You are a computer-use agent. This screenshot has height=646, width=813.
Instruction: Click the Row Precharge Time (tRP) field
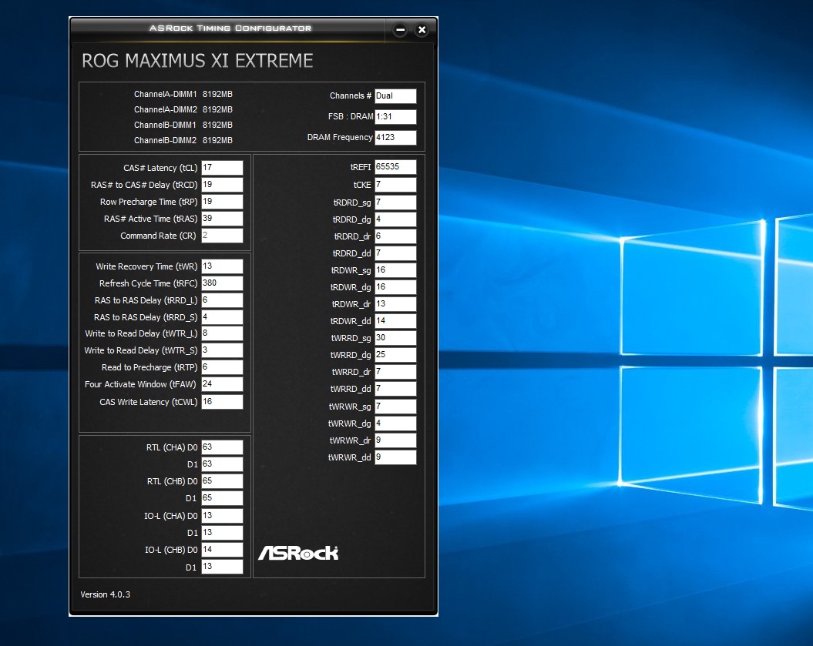[222, 202]
